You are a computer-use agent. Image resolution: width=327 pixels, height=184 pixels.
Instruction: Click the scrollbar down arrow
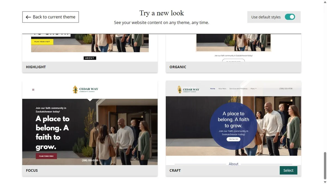point(325,182)
